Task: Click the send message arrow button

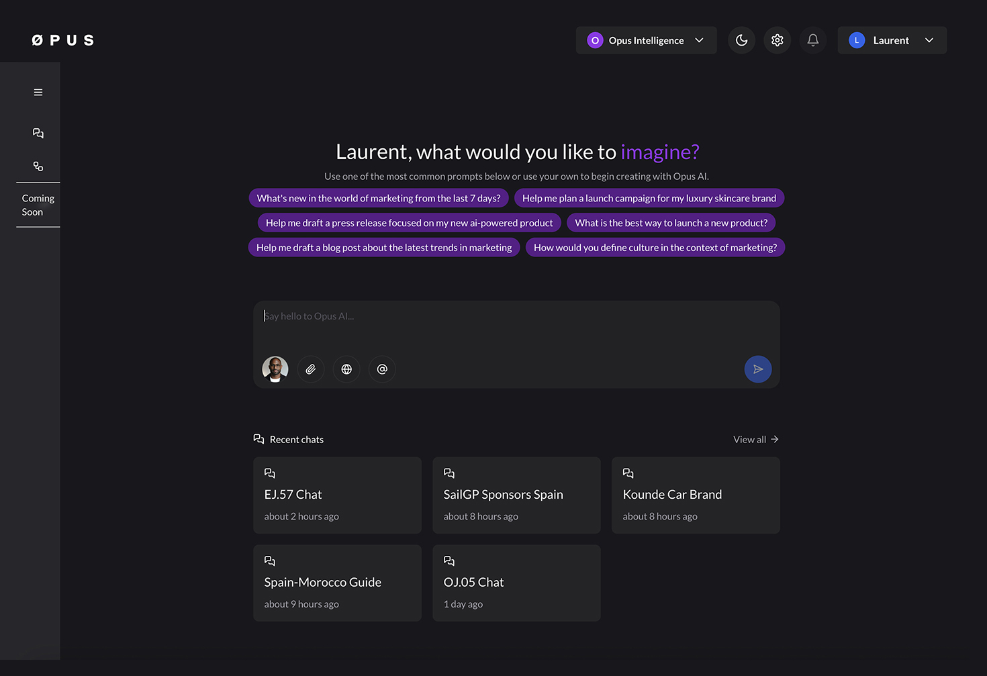Action: click(758, 369)
